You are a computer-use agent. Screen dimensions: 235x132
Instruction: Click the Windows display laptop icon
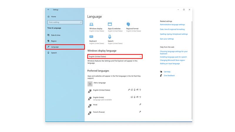pyautogui.click(x=91, y=24)
